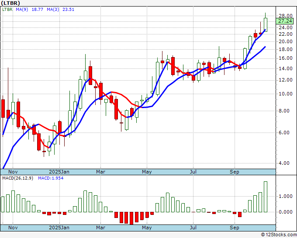Click Jul on the price chart time axis

click(193, 172)
